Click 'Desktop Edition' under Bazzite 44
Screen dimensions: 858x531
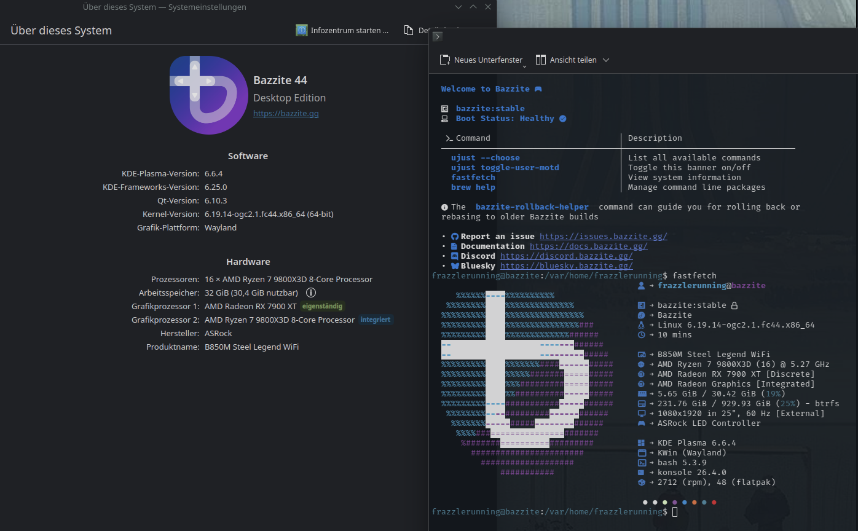click(289, 98)
